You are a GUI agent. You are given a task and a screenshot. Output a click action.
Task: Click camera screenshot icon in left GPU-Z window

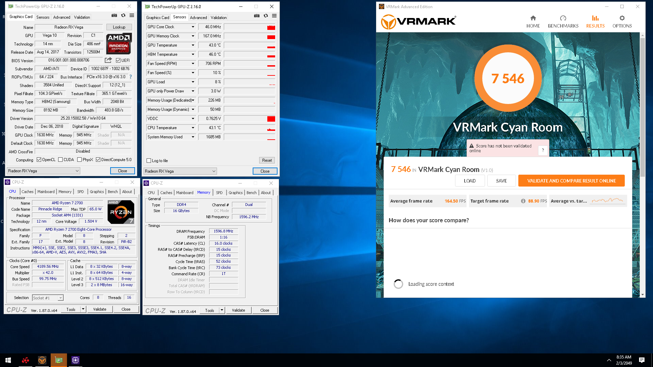[x=114, y=16]
